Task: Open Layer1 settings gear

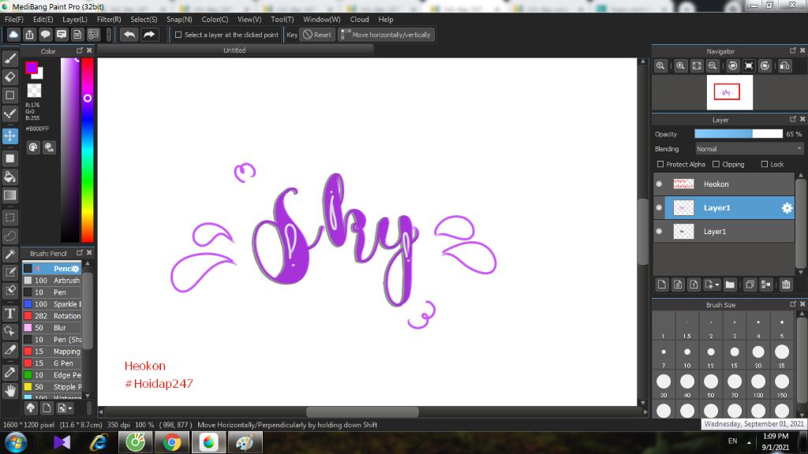Action: tap(787, 208)
